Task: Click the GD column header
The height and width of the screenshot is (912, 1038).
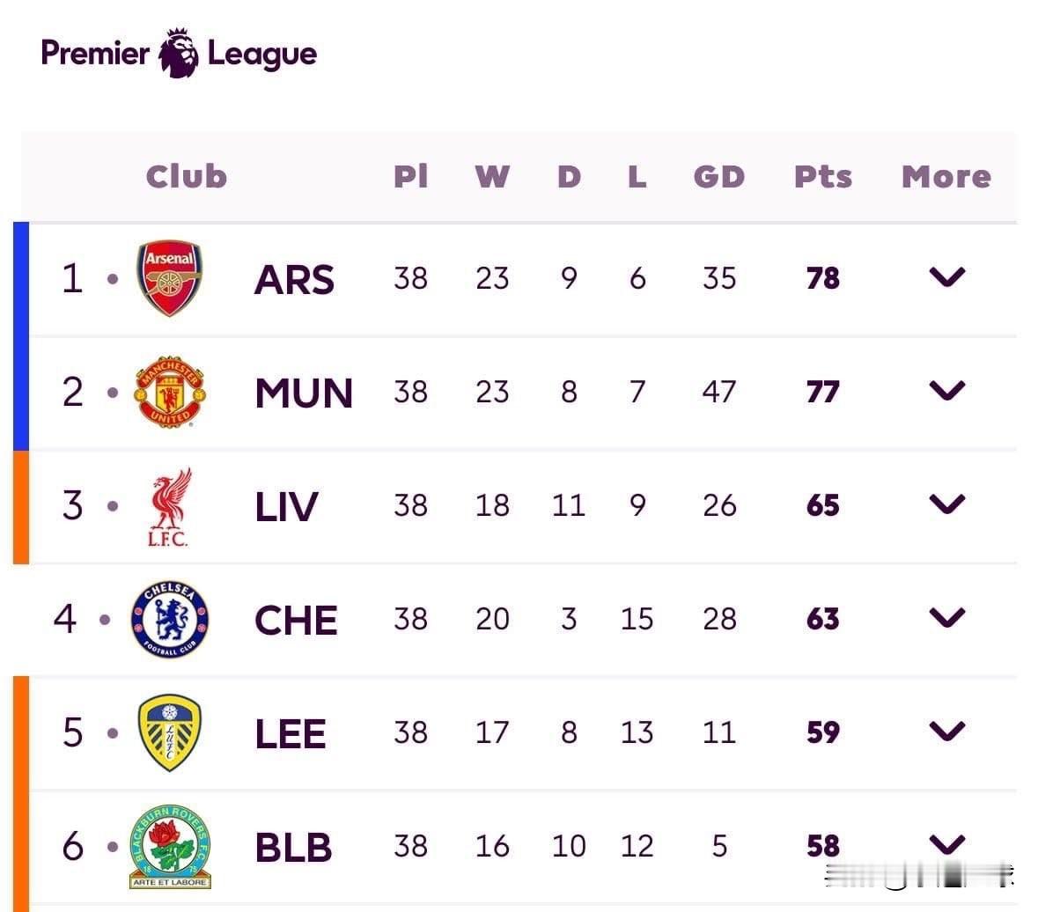Action: 718,177
